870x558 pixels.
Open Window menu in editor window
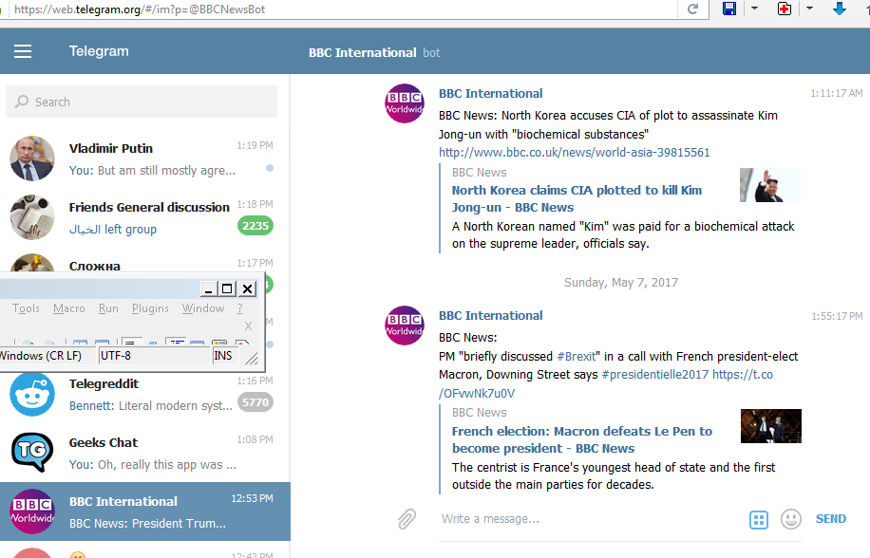(203, 308)
